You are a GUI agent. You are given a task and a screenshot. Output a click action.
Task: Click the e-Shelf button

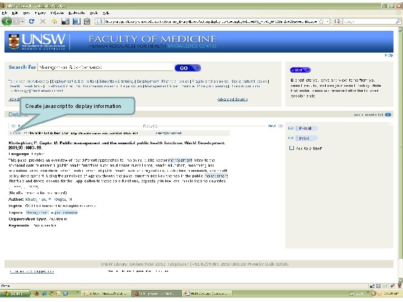coord(300,70)
